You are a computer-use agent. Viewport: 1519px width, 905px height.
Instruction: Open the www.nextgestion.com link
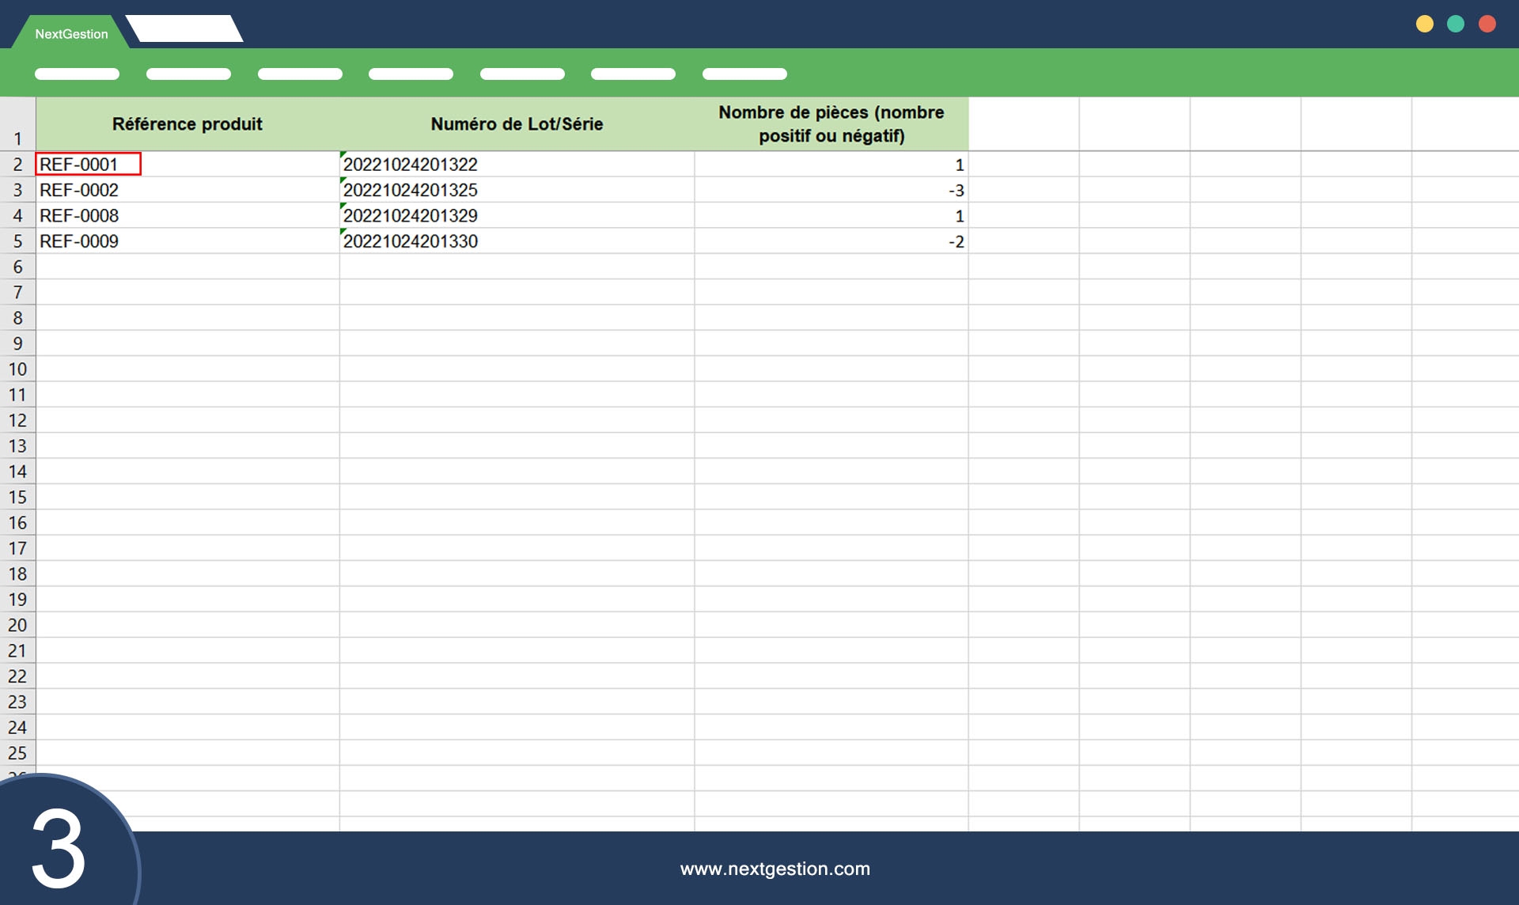[775, 869]
